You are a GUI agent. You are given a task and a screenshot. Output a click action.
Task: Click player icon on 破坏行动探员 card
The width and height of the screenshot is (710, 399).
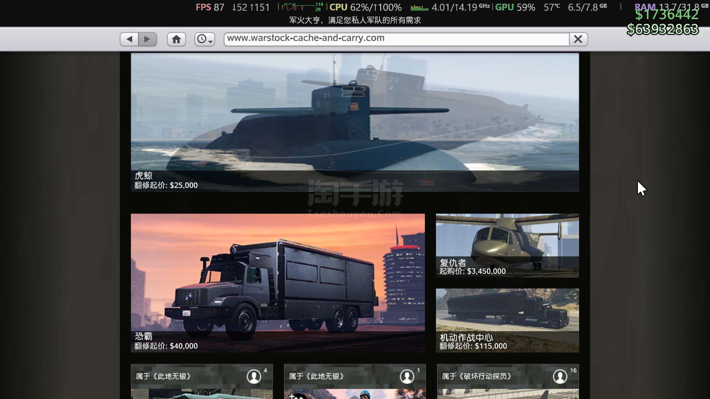point(560,376)
